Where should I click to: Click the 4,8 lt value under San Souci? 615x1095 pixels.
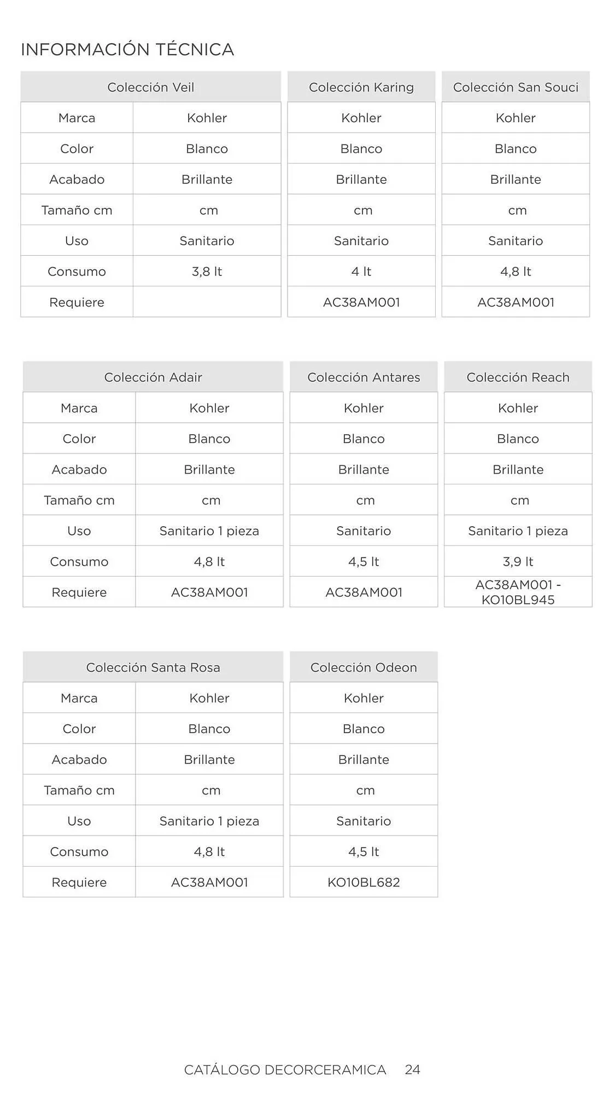click(516, 272)
